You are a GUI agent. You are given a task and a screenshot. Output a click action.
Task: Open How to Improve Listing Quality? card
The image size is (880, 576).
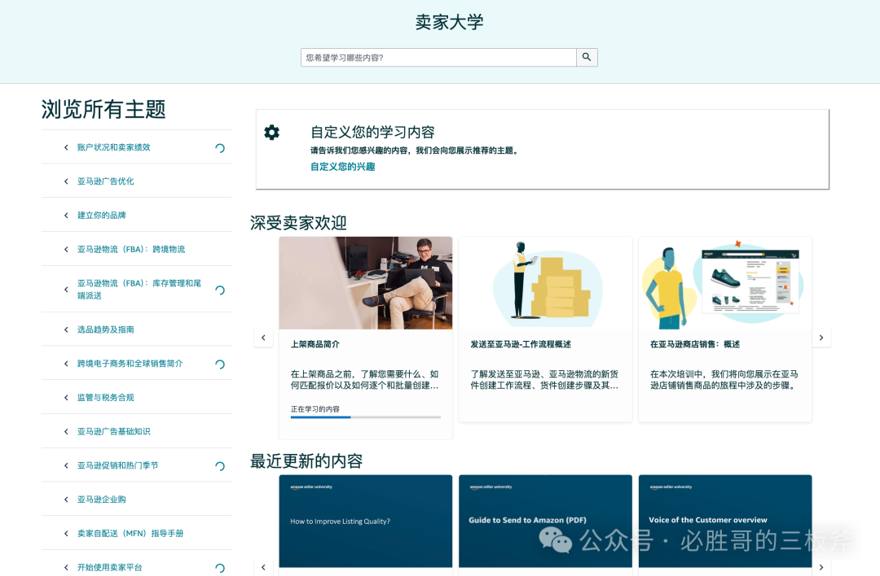365,521
